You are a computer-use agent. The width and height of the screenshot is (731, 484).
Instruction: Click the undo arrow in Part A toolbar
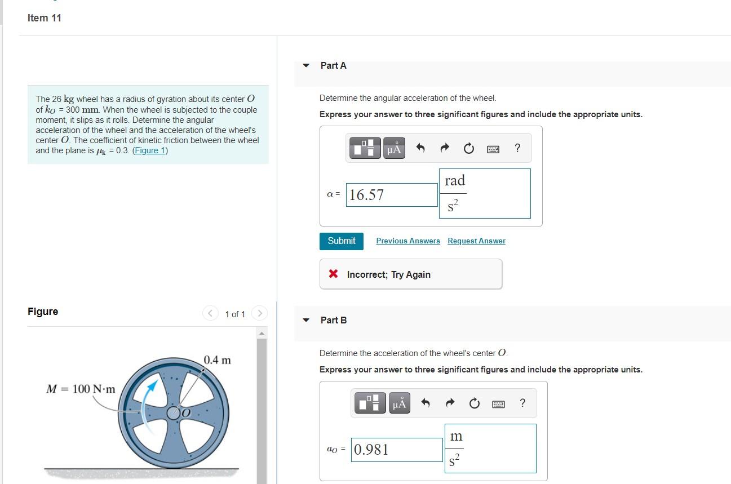click(x=420, y=148)
